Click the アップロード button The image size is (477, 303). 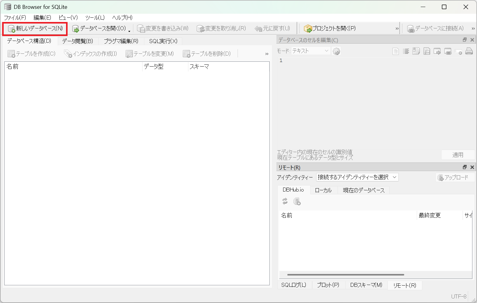(x=455, y=177)
